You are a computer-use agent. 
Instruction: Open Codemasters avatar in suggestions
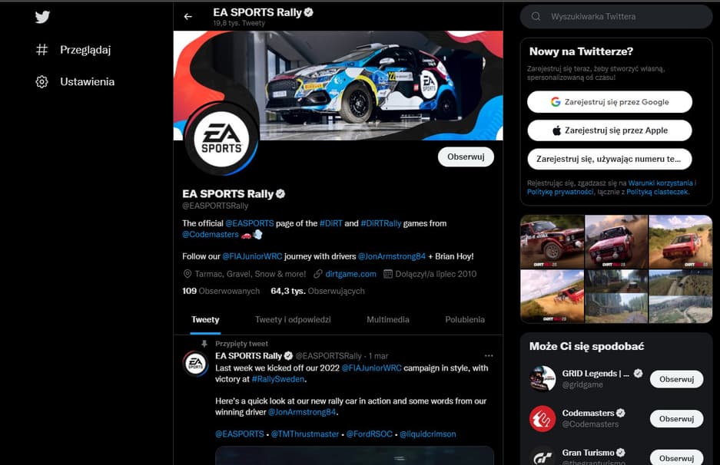point(542,419)
